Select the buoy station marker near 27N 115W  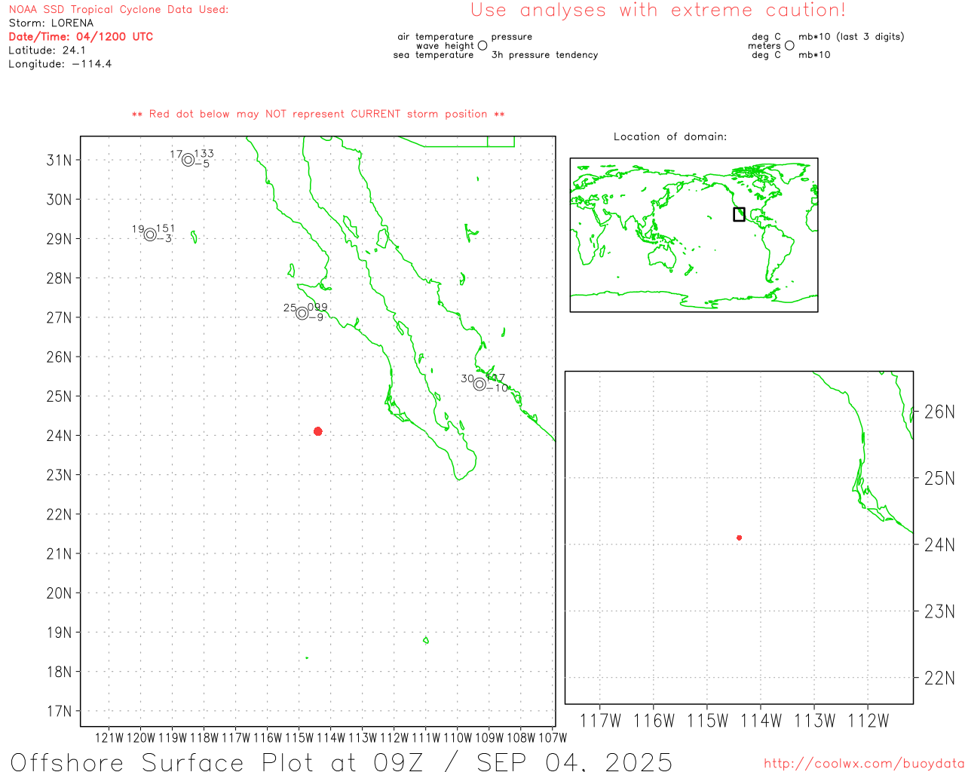(x=302, y=313)
